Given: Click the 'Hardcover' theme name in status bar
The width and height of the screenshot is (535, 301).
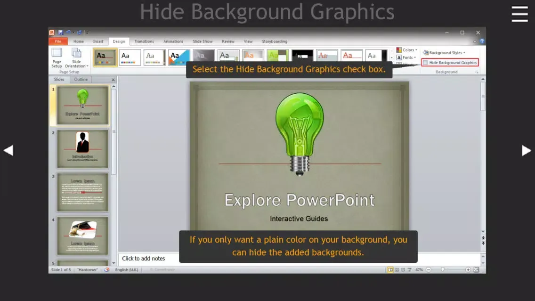Looking at the screenshot, I should click(87, 269).
